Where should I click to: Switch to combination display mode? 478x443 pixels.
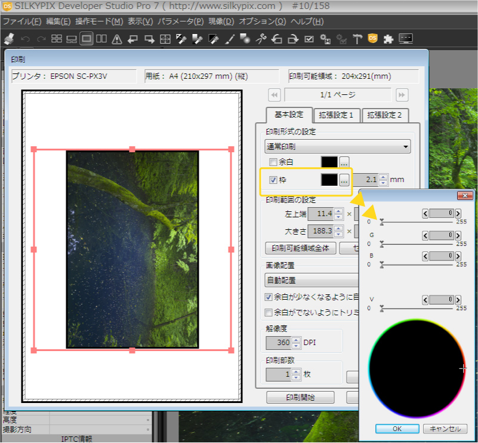click(x=72, y=39)
